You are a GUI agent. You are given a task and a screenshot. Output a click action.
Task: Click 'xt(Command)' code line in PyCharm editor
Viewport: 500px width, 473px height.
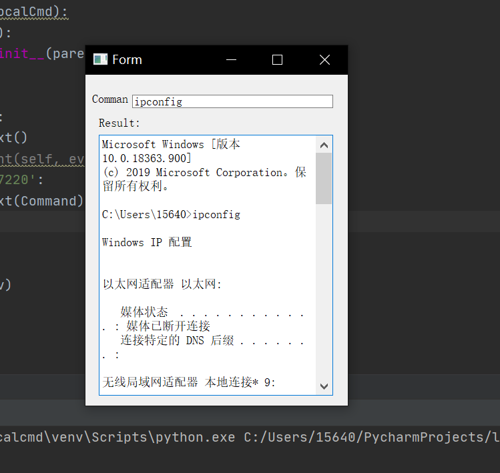click(41, 201)
